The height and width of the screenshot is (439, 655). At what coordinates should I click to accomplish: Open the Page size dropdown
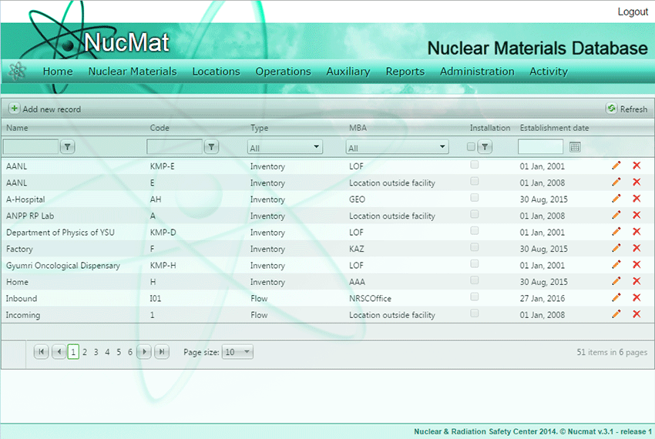pos(237,352)
